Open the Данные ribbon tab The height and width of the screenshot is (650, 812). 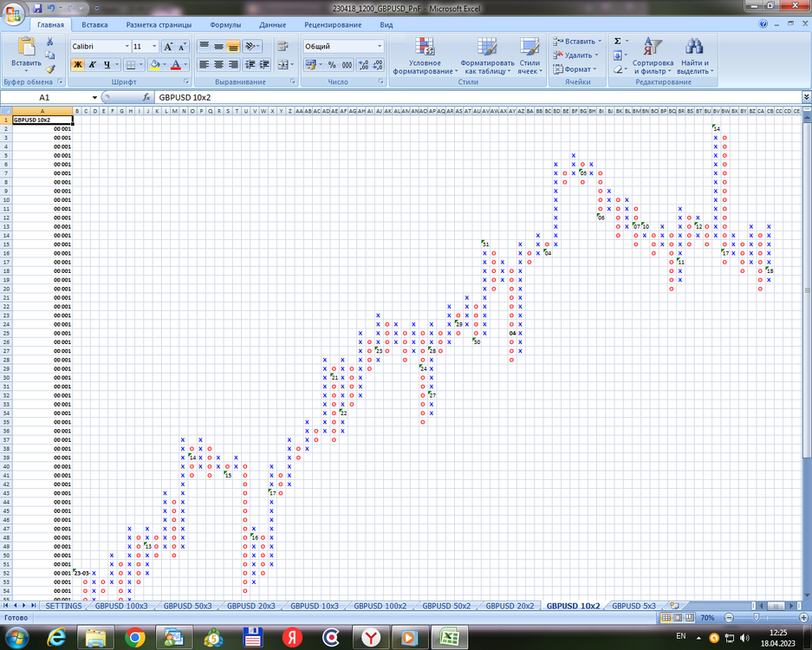click(272, 25)
